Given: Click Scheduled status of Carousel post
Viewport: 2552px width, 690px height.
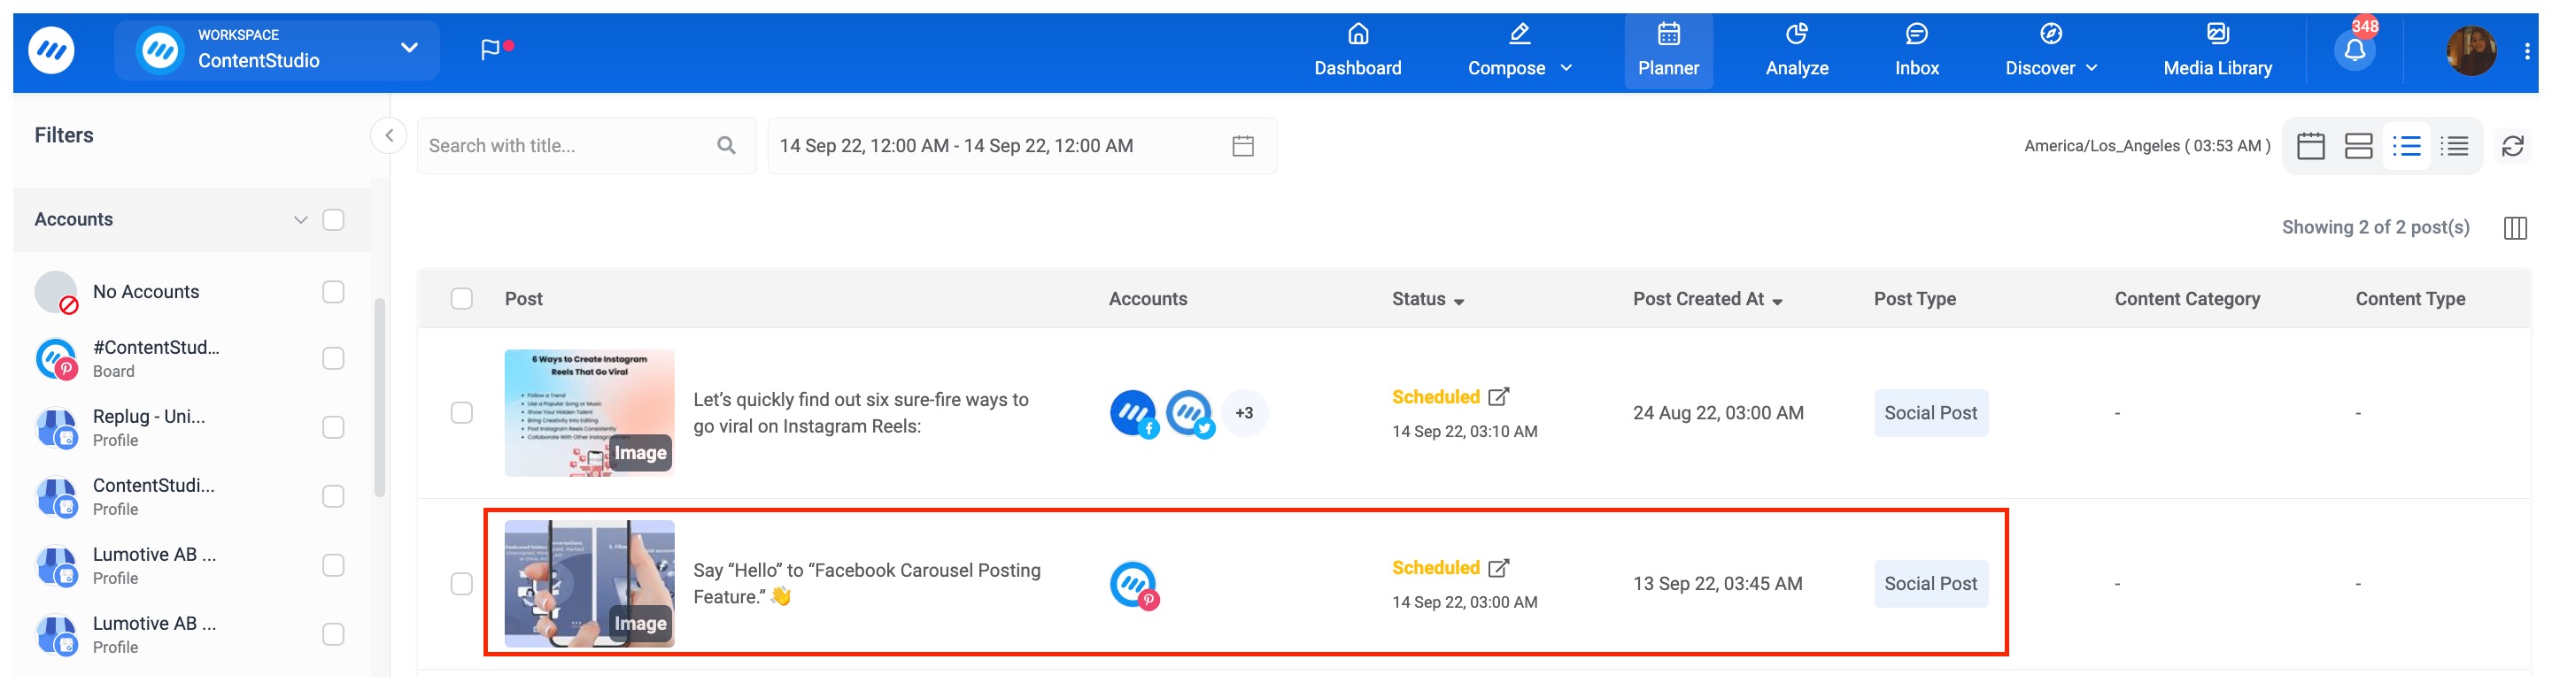Looking at the screenshot, I should click(x=1435, y=568).
